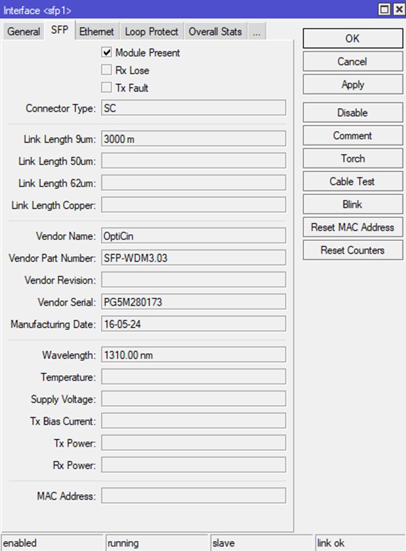Click the 'Connector Type:' label
The image size is (406, 551).
60,108
